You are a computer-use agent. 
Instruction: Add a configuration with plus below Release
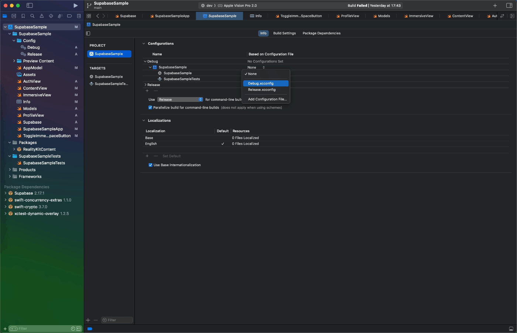tap(147, 91)
